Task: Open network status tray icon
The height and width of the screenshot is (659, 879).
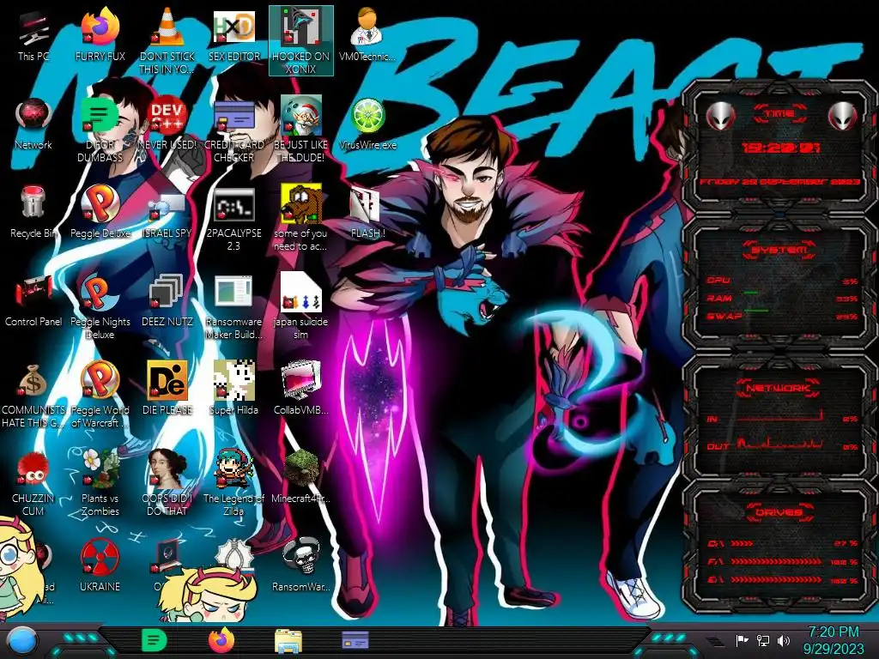Action: [x=763, y=640]
